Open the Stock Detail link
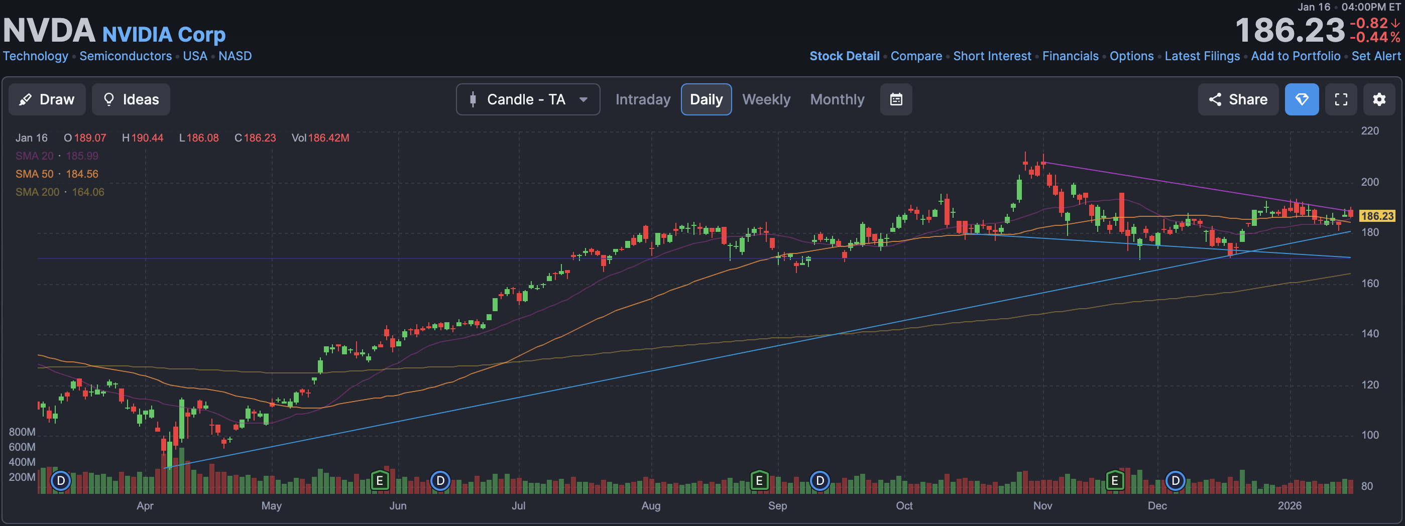The width and height of the screenshot is (1405, 526). point(844,56)
